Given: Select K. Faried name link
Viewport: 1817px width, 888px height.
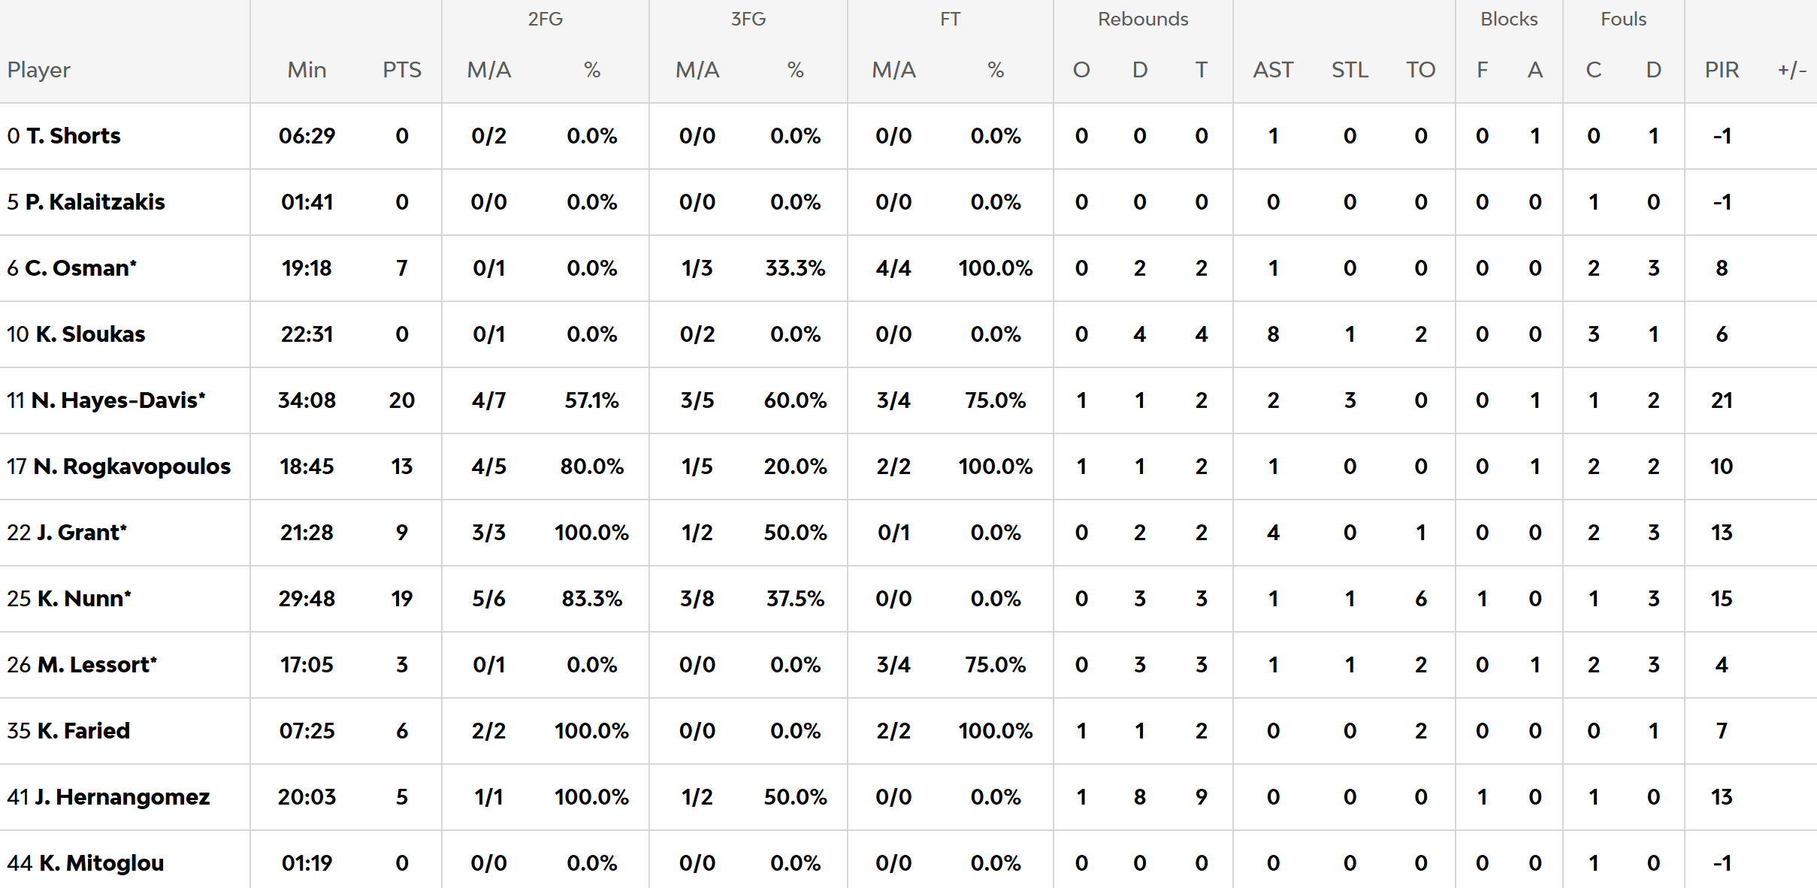Looking at the screenshot, I should coord(83,731).
